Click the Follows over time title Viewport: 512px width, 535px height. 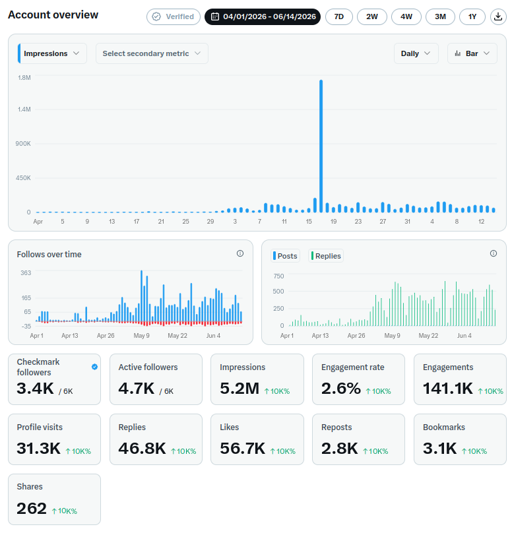tap(49, 255)
